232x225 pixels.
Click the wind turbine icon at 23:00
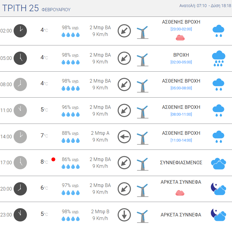tap(142, 216)
